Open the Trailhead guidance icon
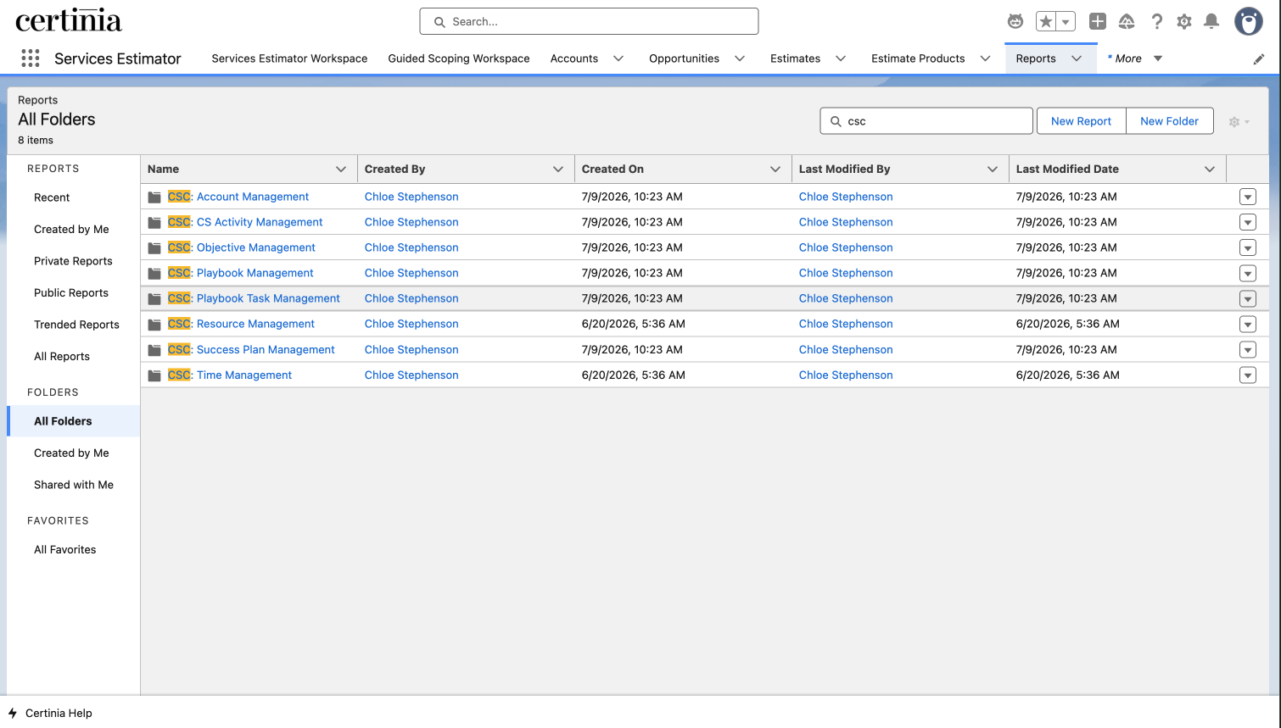The image size is (1281, 728). click(1127, 21)
